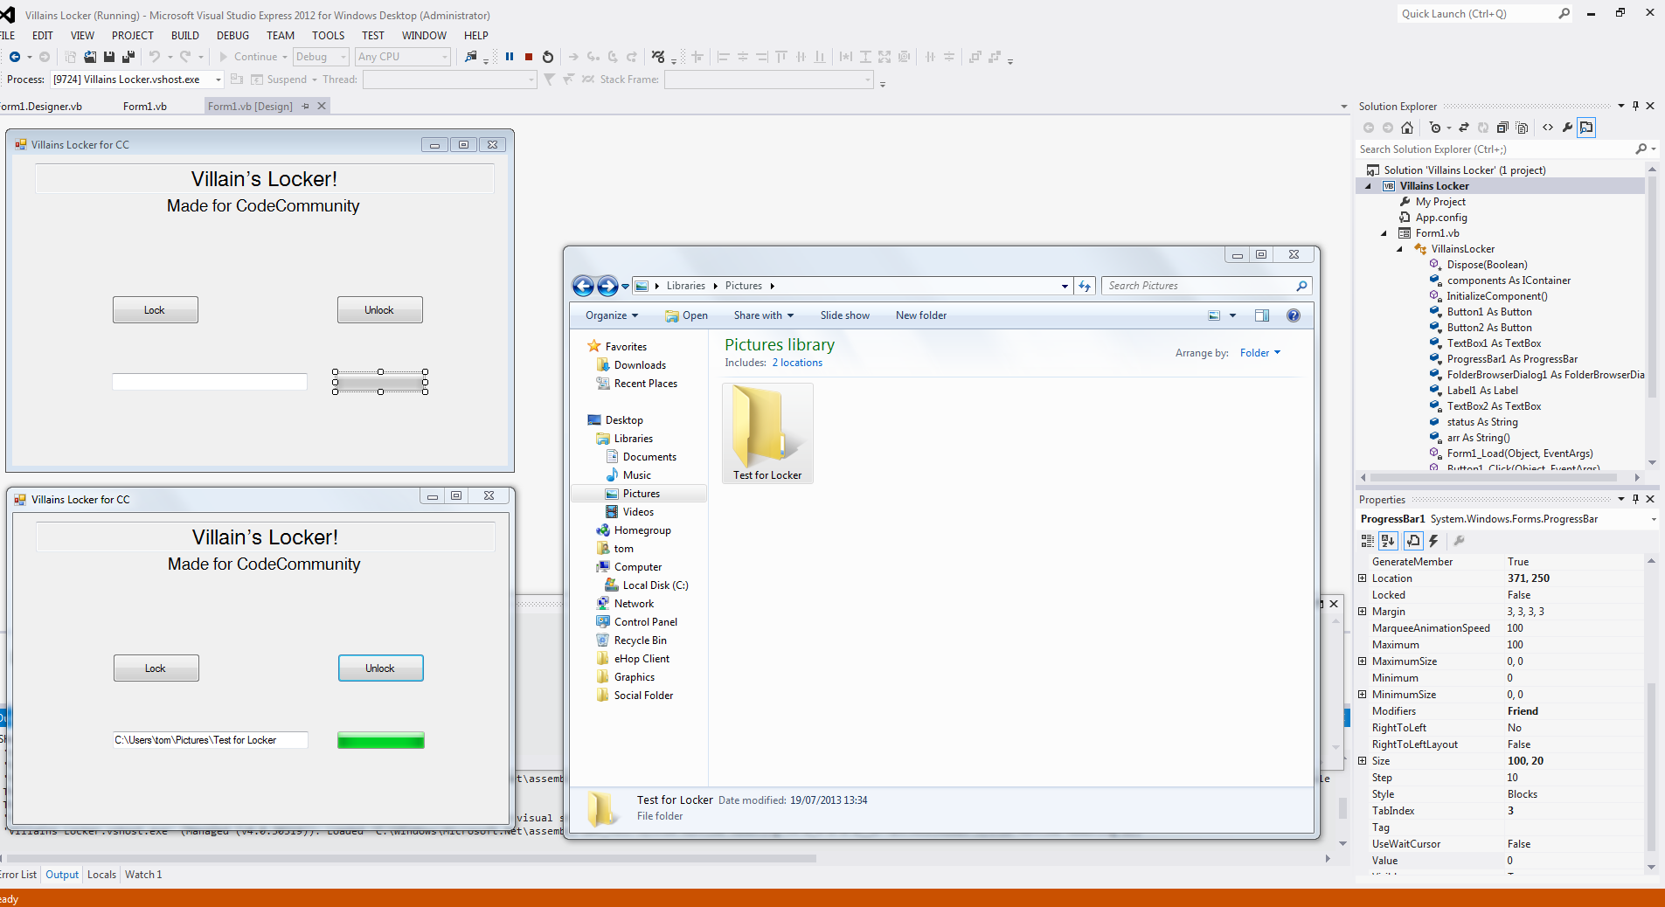This screenshot has width=1665, height=907.
Task: Expand the Location property in Properties
Action: (1363, 578)
